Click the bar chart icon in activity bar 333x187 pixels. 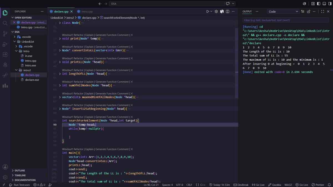(x=5, y=86)
